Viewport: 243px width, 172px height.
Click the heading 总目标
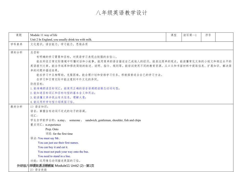point(35,52)
